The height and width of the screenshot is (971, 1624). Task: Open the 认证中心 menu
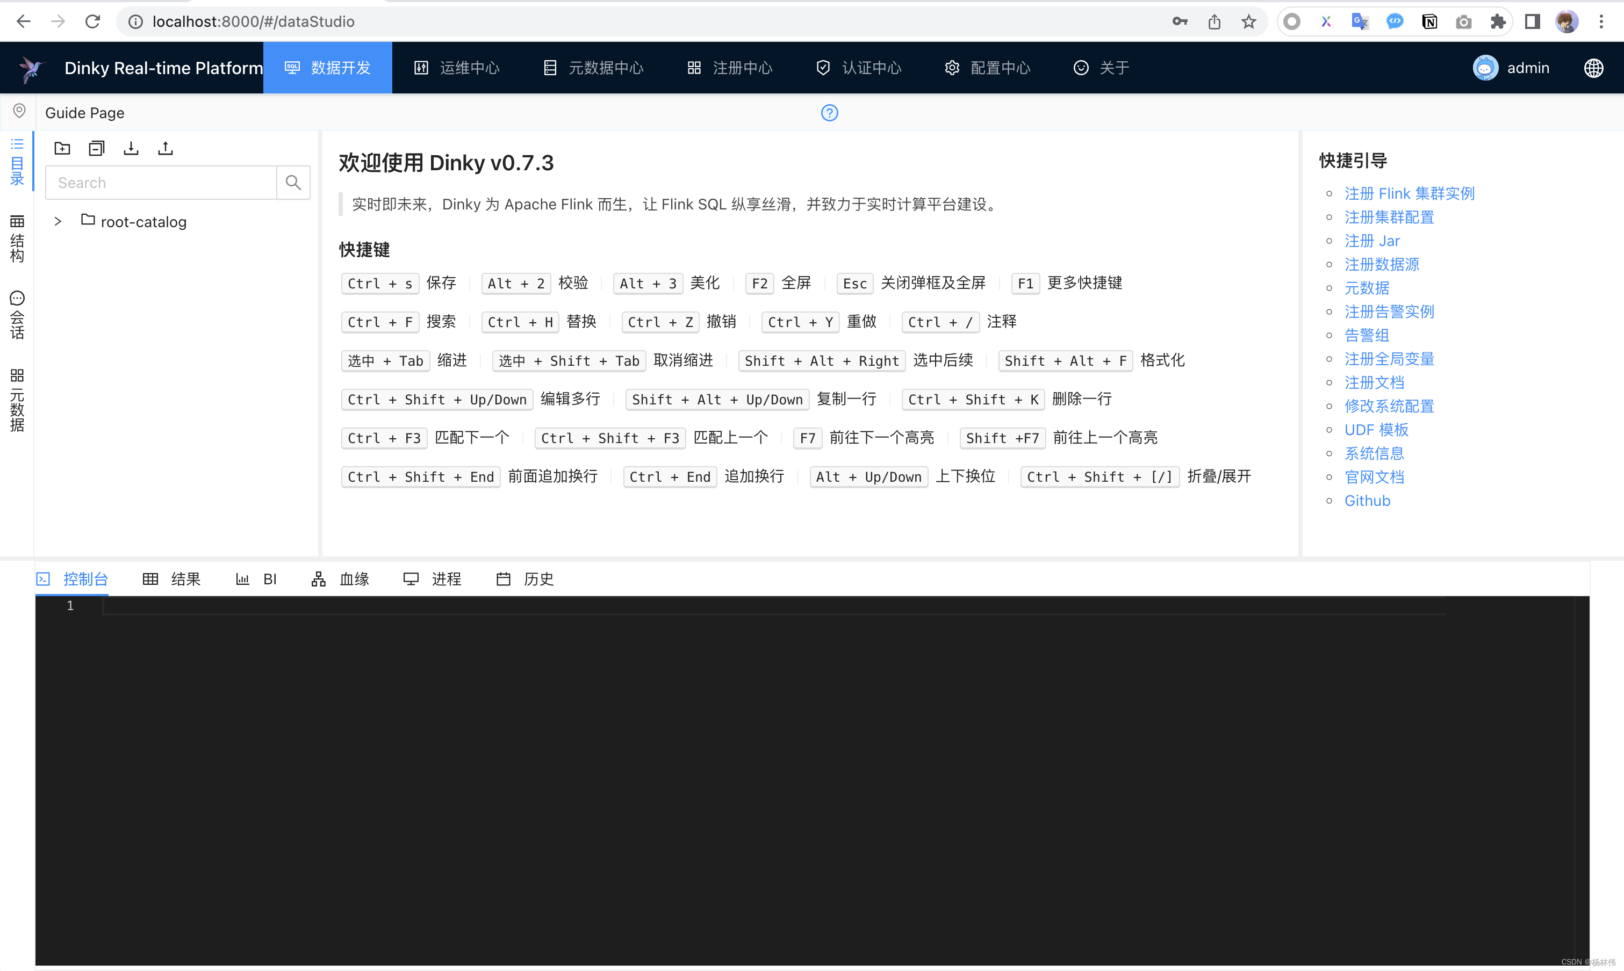coord(859,68)
